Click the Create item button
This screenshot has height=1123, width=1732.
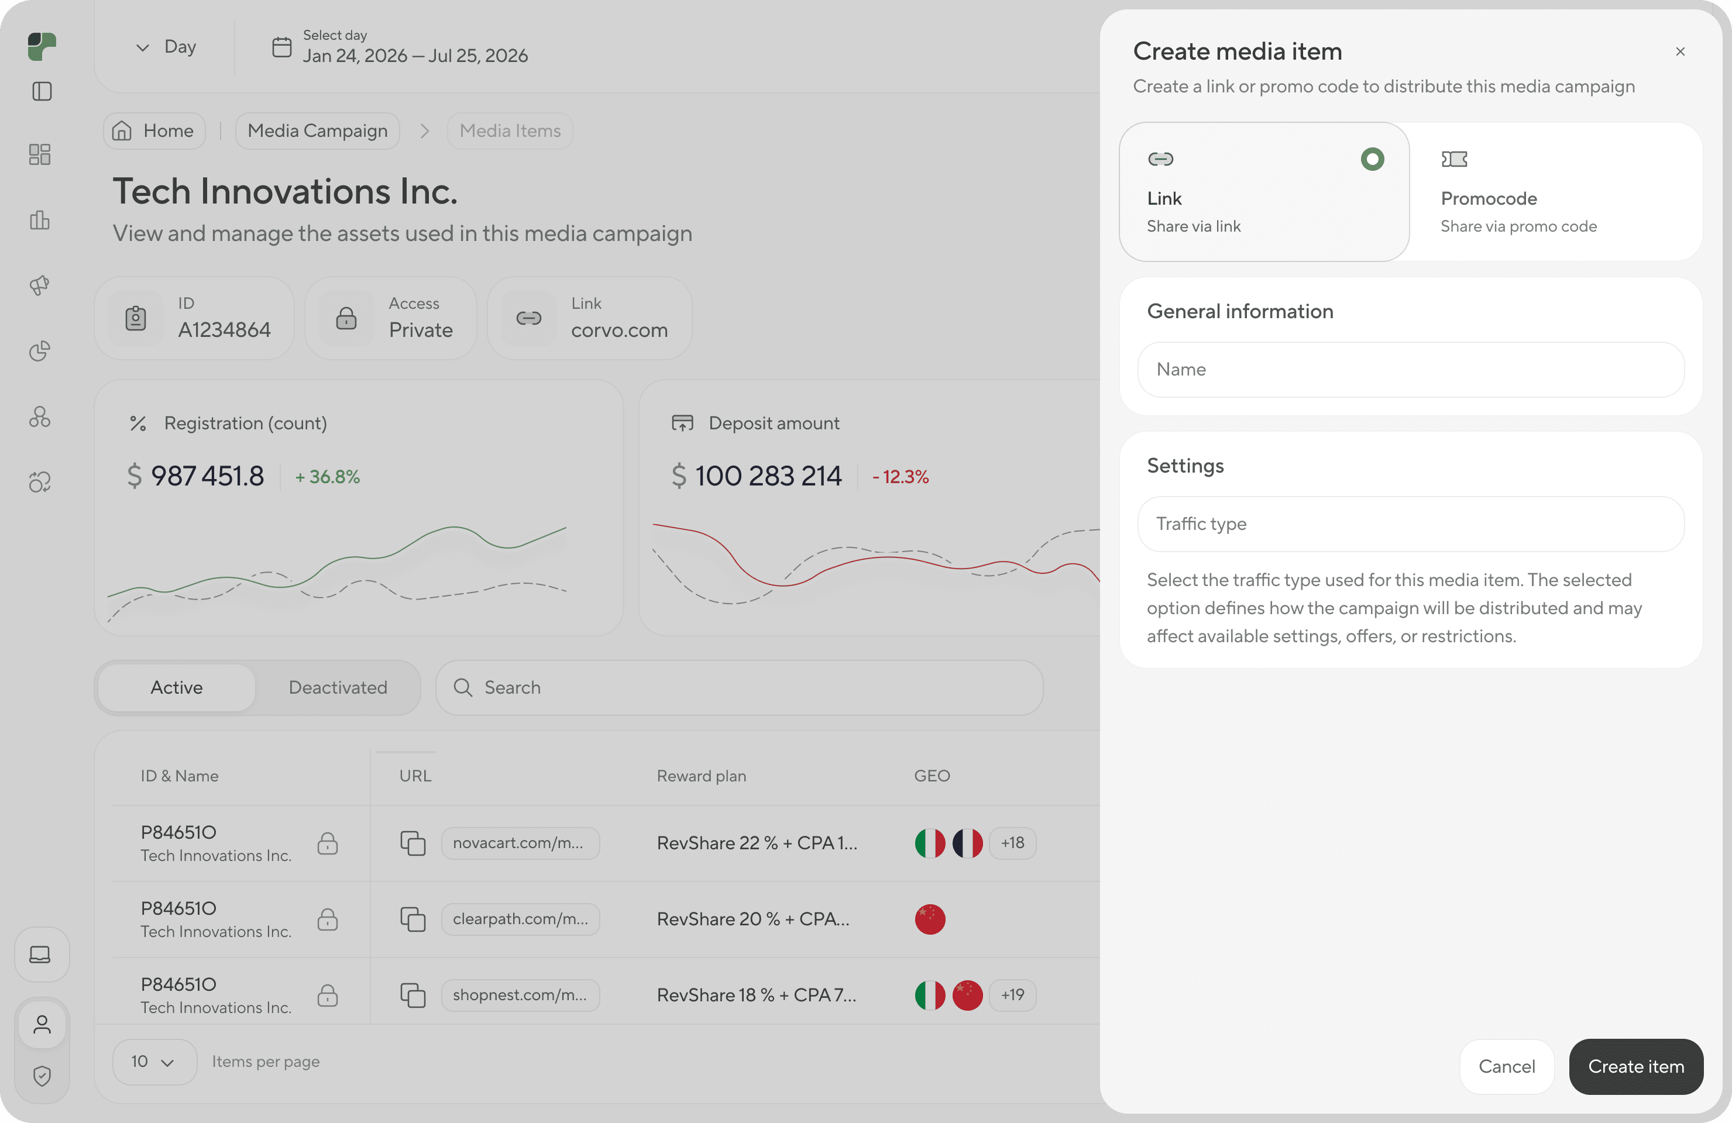click(1636, 1066)
